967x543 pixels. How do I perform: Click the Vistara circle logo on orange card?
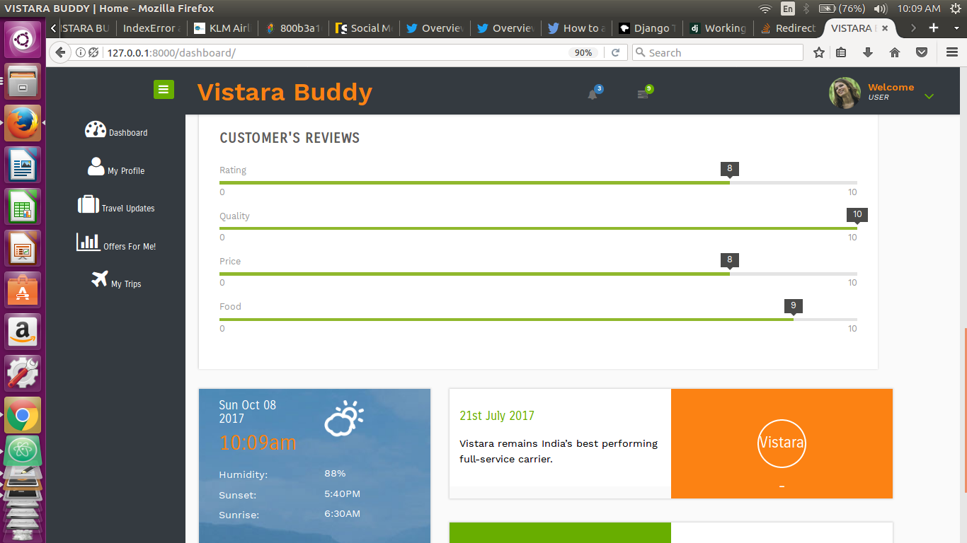coord(782,443)
